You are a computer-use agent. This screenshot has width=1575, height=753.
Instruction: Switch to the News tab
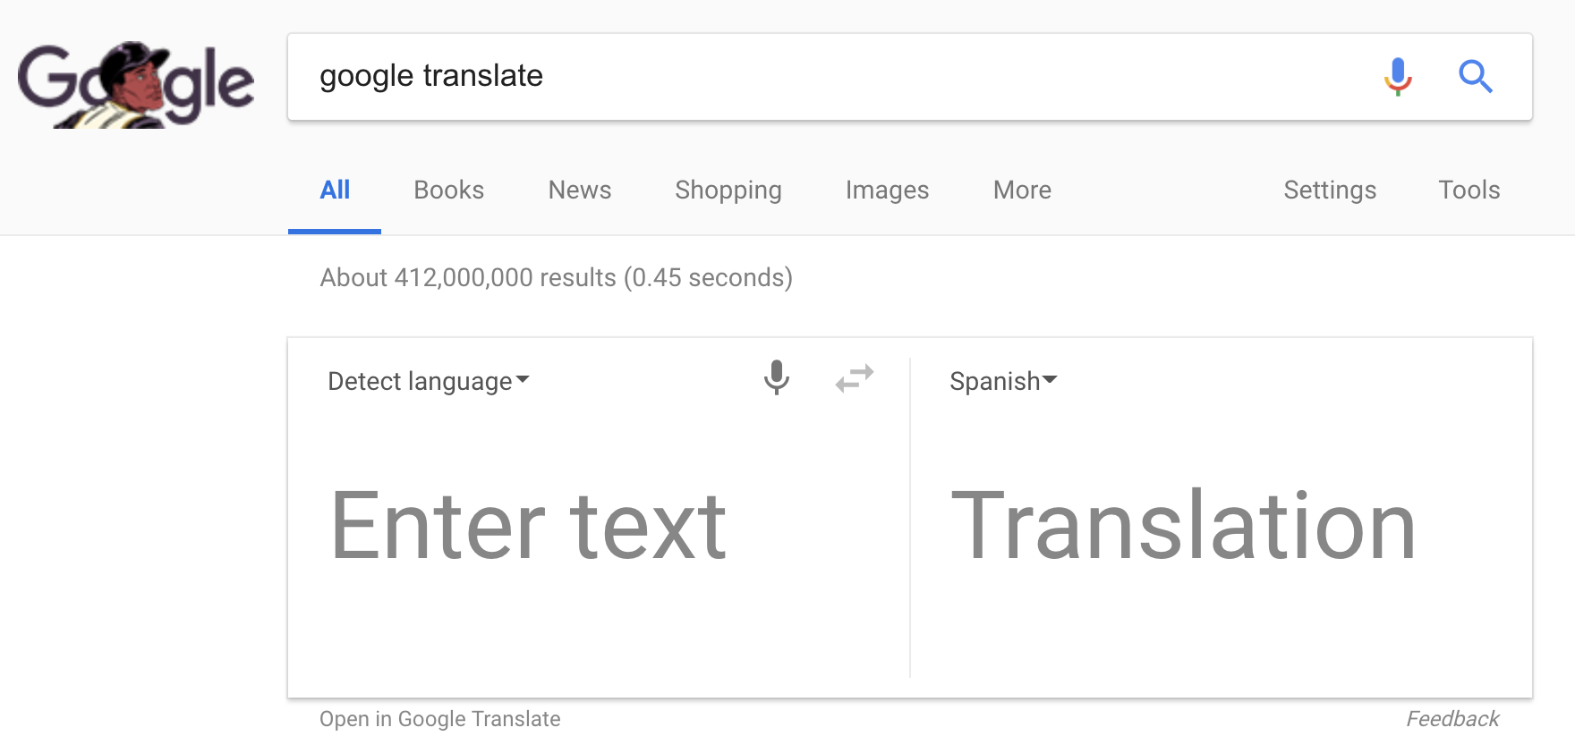(579, 190)
